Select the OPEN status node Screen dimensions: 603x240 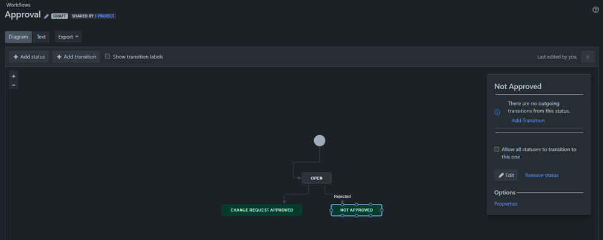point(317,178)
